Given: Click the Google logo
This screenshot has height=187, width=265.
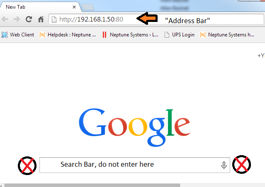Looking at the screenshot, I should click(134, 127).
